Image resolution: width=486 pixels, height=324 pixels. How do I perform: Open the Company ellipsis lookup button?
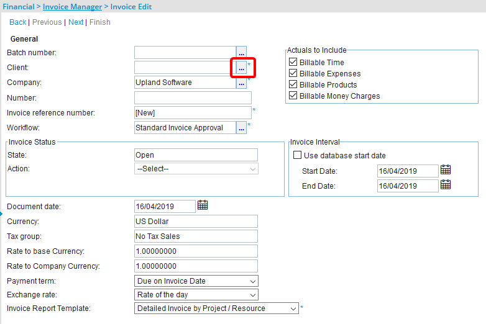point(241,83)
